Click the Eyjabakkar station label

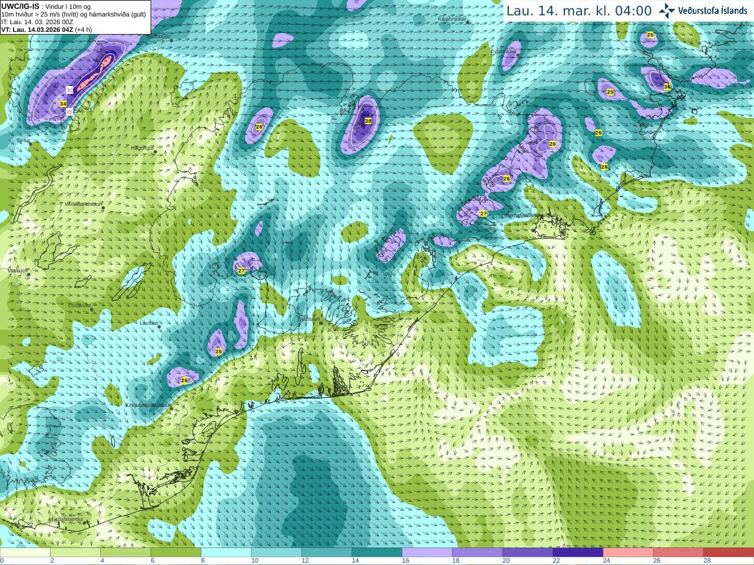(x=504, y=51)
